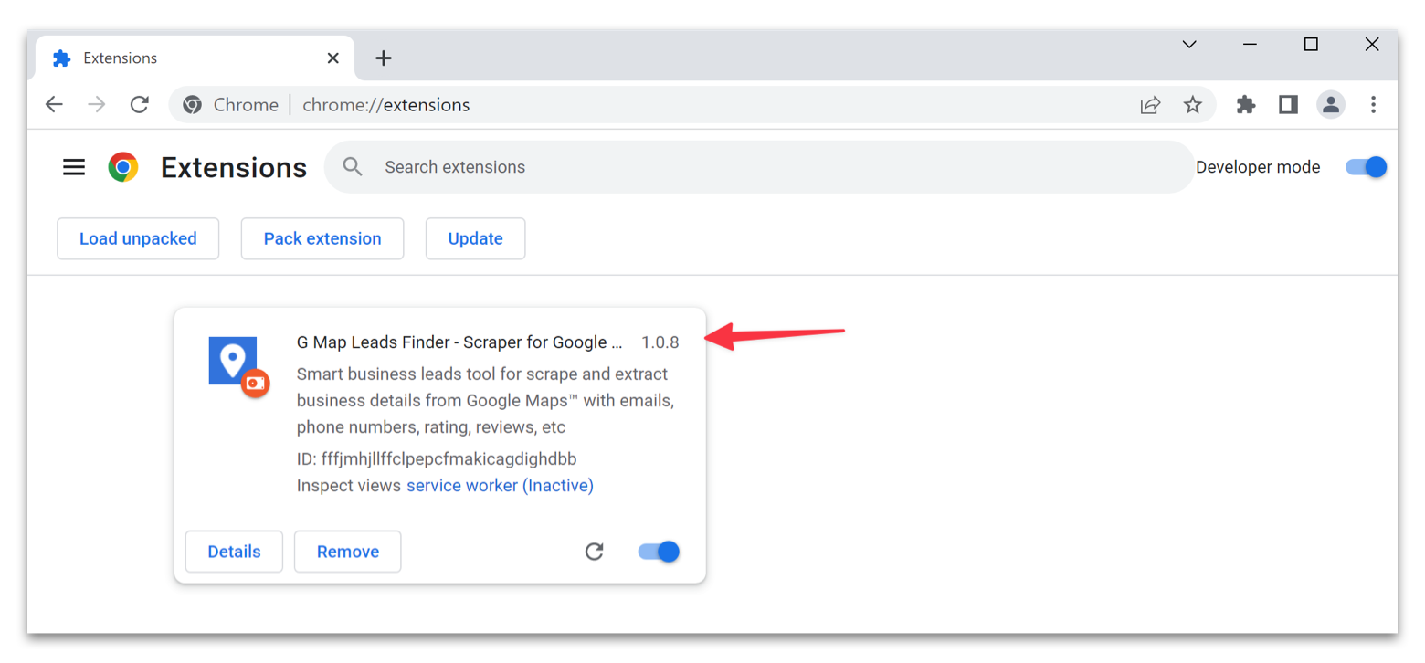Disable Developer mode
The height and width of the screenshot is (663, 1425).
pos(1365,166)
